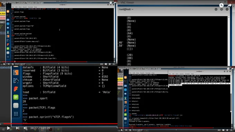Viewport: 235px width, 132px height.
Task: Toggle subtitles in the top-left player
Action: (x=106, y=64)
